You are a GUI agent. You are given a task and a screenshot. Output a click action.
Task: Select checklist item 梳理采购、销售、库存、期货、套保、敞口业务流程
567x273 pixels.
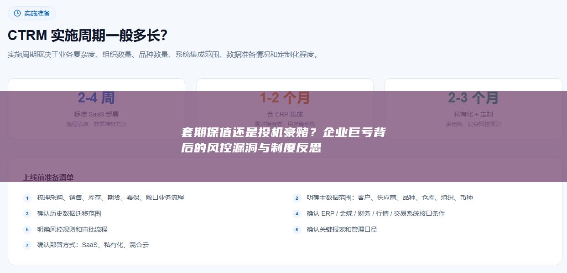[x=110, y=197]
